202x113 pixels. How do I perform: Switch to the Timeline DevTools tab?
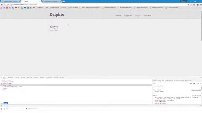coord(36,78)
